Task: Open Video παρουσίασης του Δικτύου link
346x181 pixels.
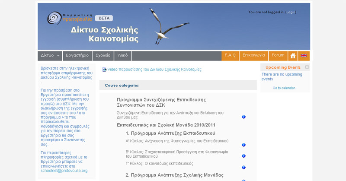Action: (x=154, y=70)
